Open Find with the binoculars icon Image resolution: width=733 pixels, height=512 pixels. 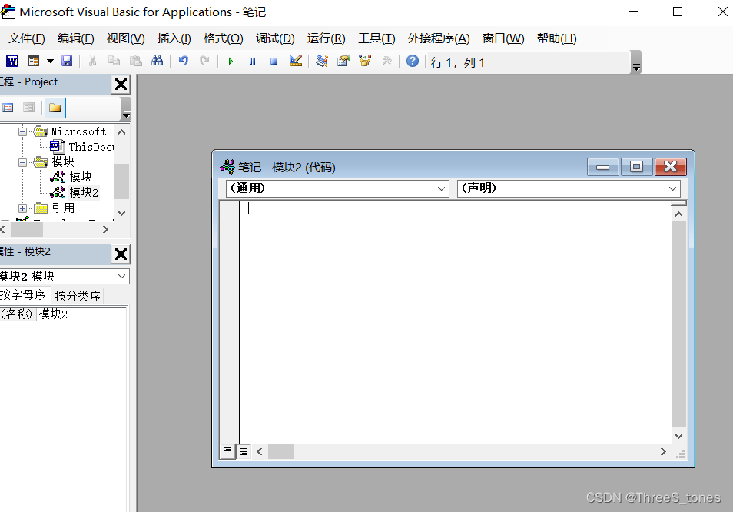click(157, 61)
